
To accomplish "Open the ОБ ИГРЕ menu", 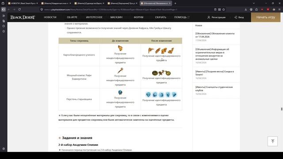I will coord(72,17).
